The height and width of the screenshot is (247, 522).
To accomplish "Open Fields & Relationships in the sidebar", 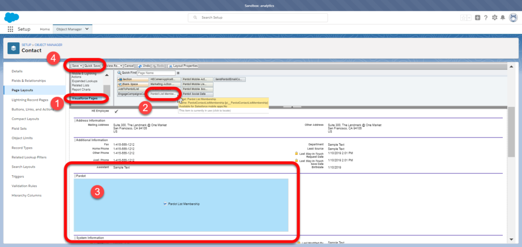I will click(x=29, y=81).
